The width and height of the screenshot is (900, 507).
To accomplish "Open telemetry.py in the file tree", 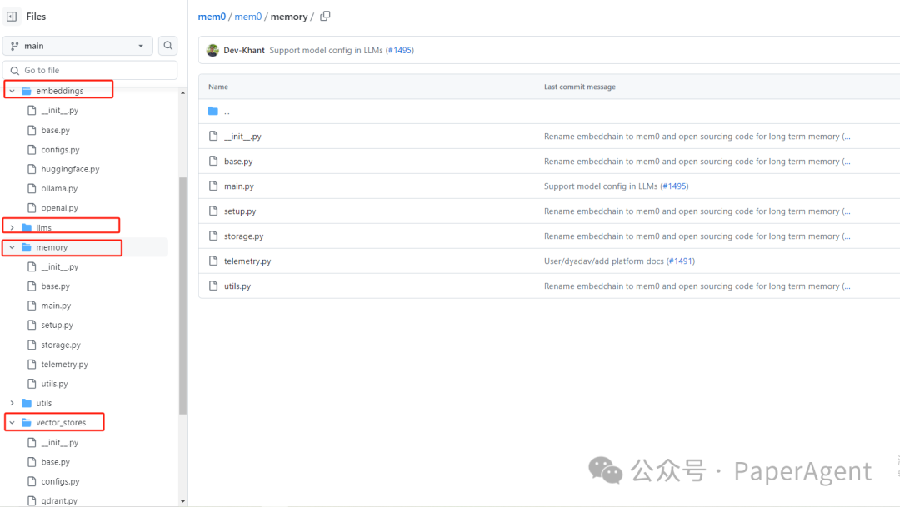I will pyautogui.click(x=64, y=364).
